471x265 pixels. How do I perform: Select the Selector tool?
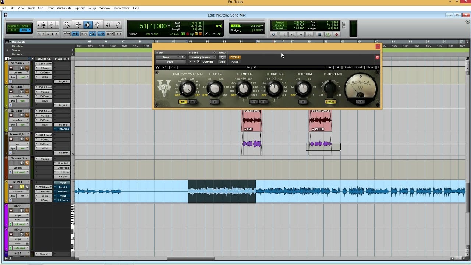pos(88,25)
